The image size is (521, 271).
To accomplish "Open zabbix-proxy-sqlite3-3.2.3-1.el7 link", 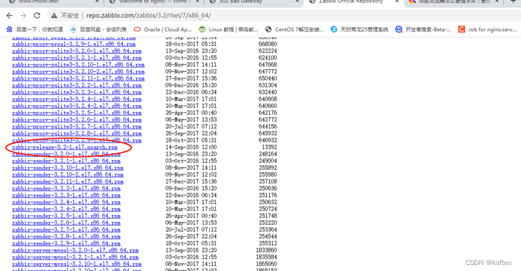I will (76, 92).
